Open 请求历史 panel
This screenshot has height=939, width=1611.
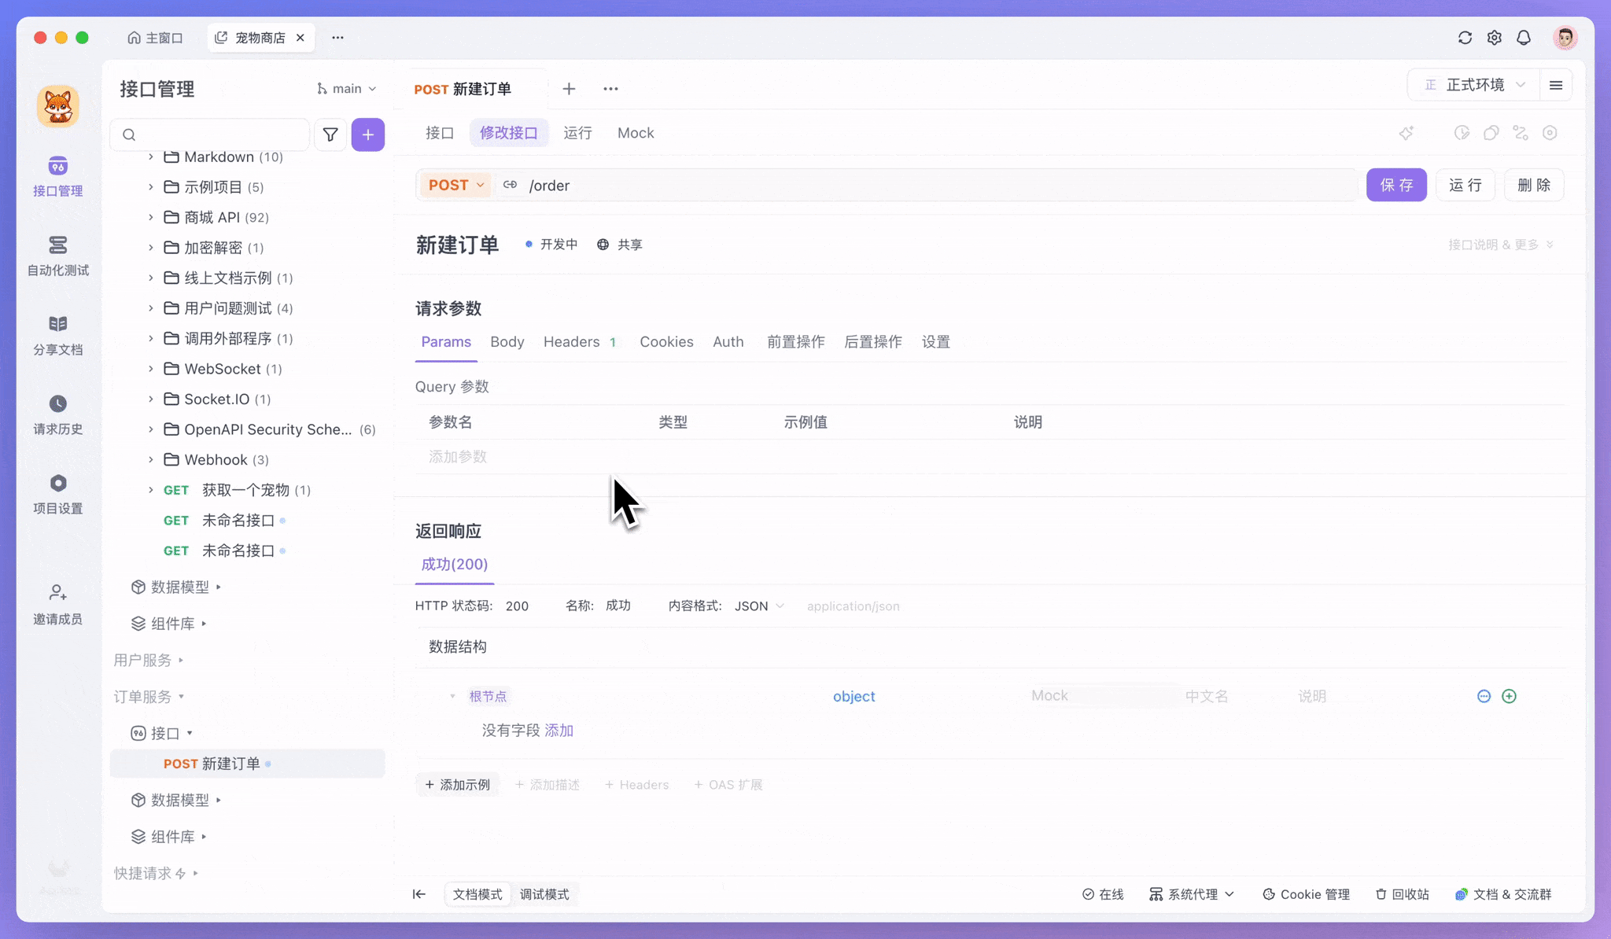[x=57, y=414]
